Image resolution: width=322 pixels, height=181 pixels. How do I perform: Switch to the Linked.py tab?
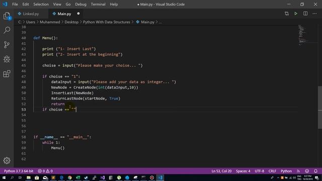(x=31, y=14)
